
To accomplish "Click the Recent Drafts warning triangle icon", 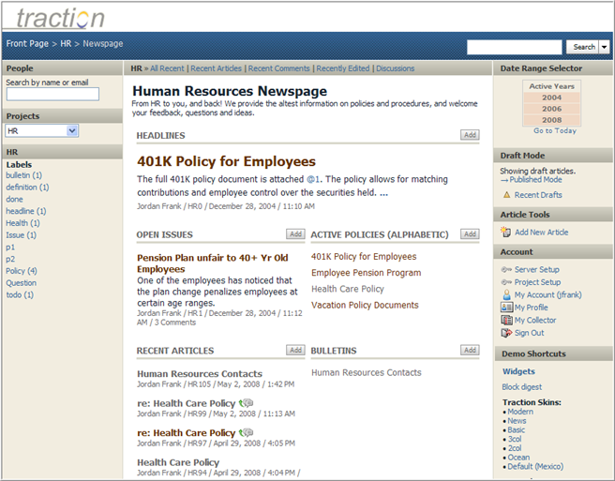I will point(506,195).
